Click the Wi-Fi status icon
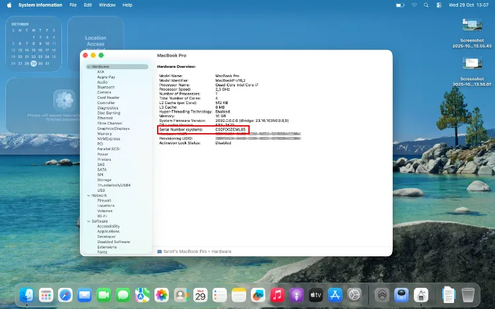 (x=414, y=5)
